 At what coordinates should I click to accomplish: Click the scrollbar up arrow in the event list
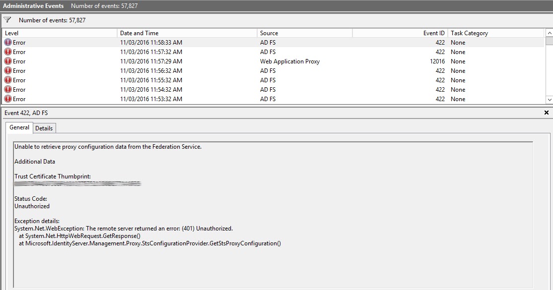click(x=549, y=33)
